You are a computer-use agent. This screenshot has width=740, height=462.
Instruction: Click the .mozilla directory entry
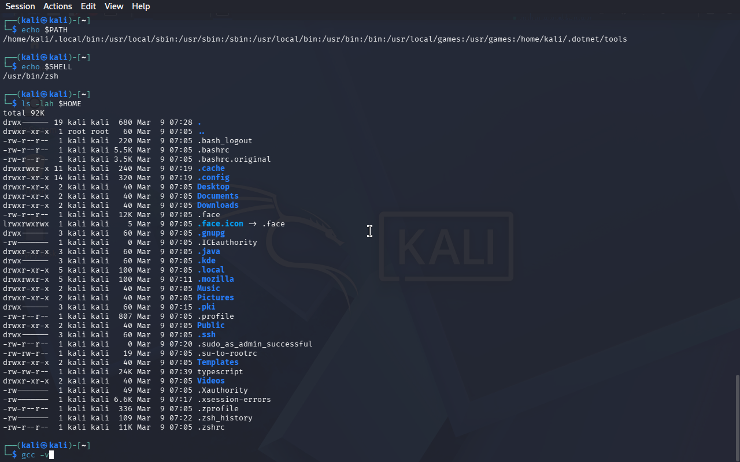[x=215, y=280]
